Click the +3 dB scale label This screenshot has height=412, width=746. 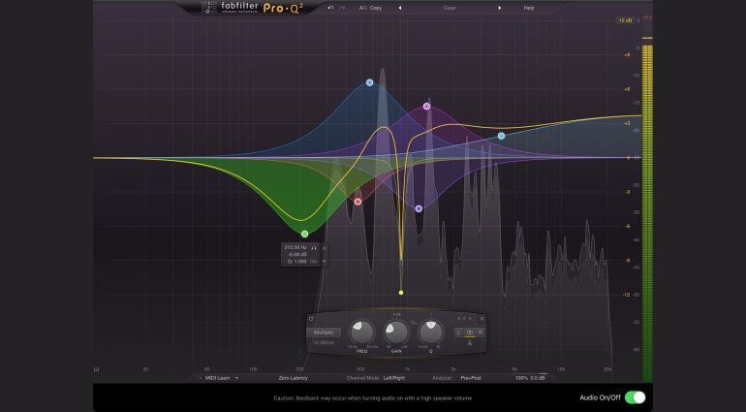(627, 123)
